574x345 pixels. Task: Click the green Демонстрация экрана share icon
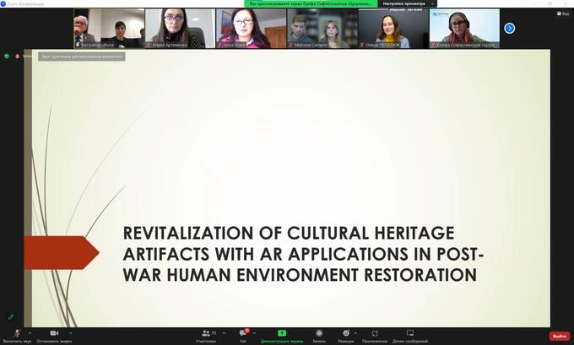(x=282, y=333)
